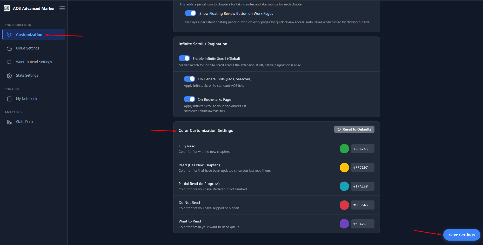Open the Fully Read green color swatch
The height and width of the screenshot is (245, 483).
point(344,149)
